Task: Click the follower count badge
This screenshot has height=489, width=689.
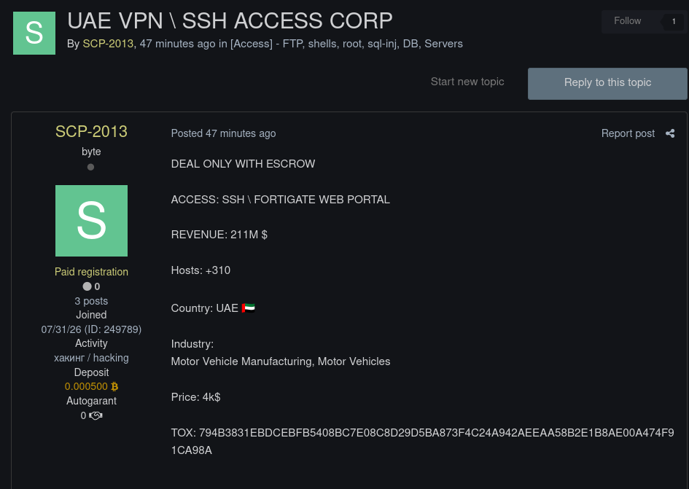Action: (x=674, y=21)
